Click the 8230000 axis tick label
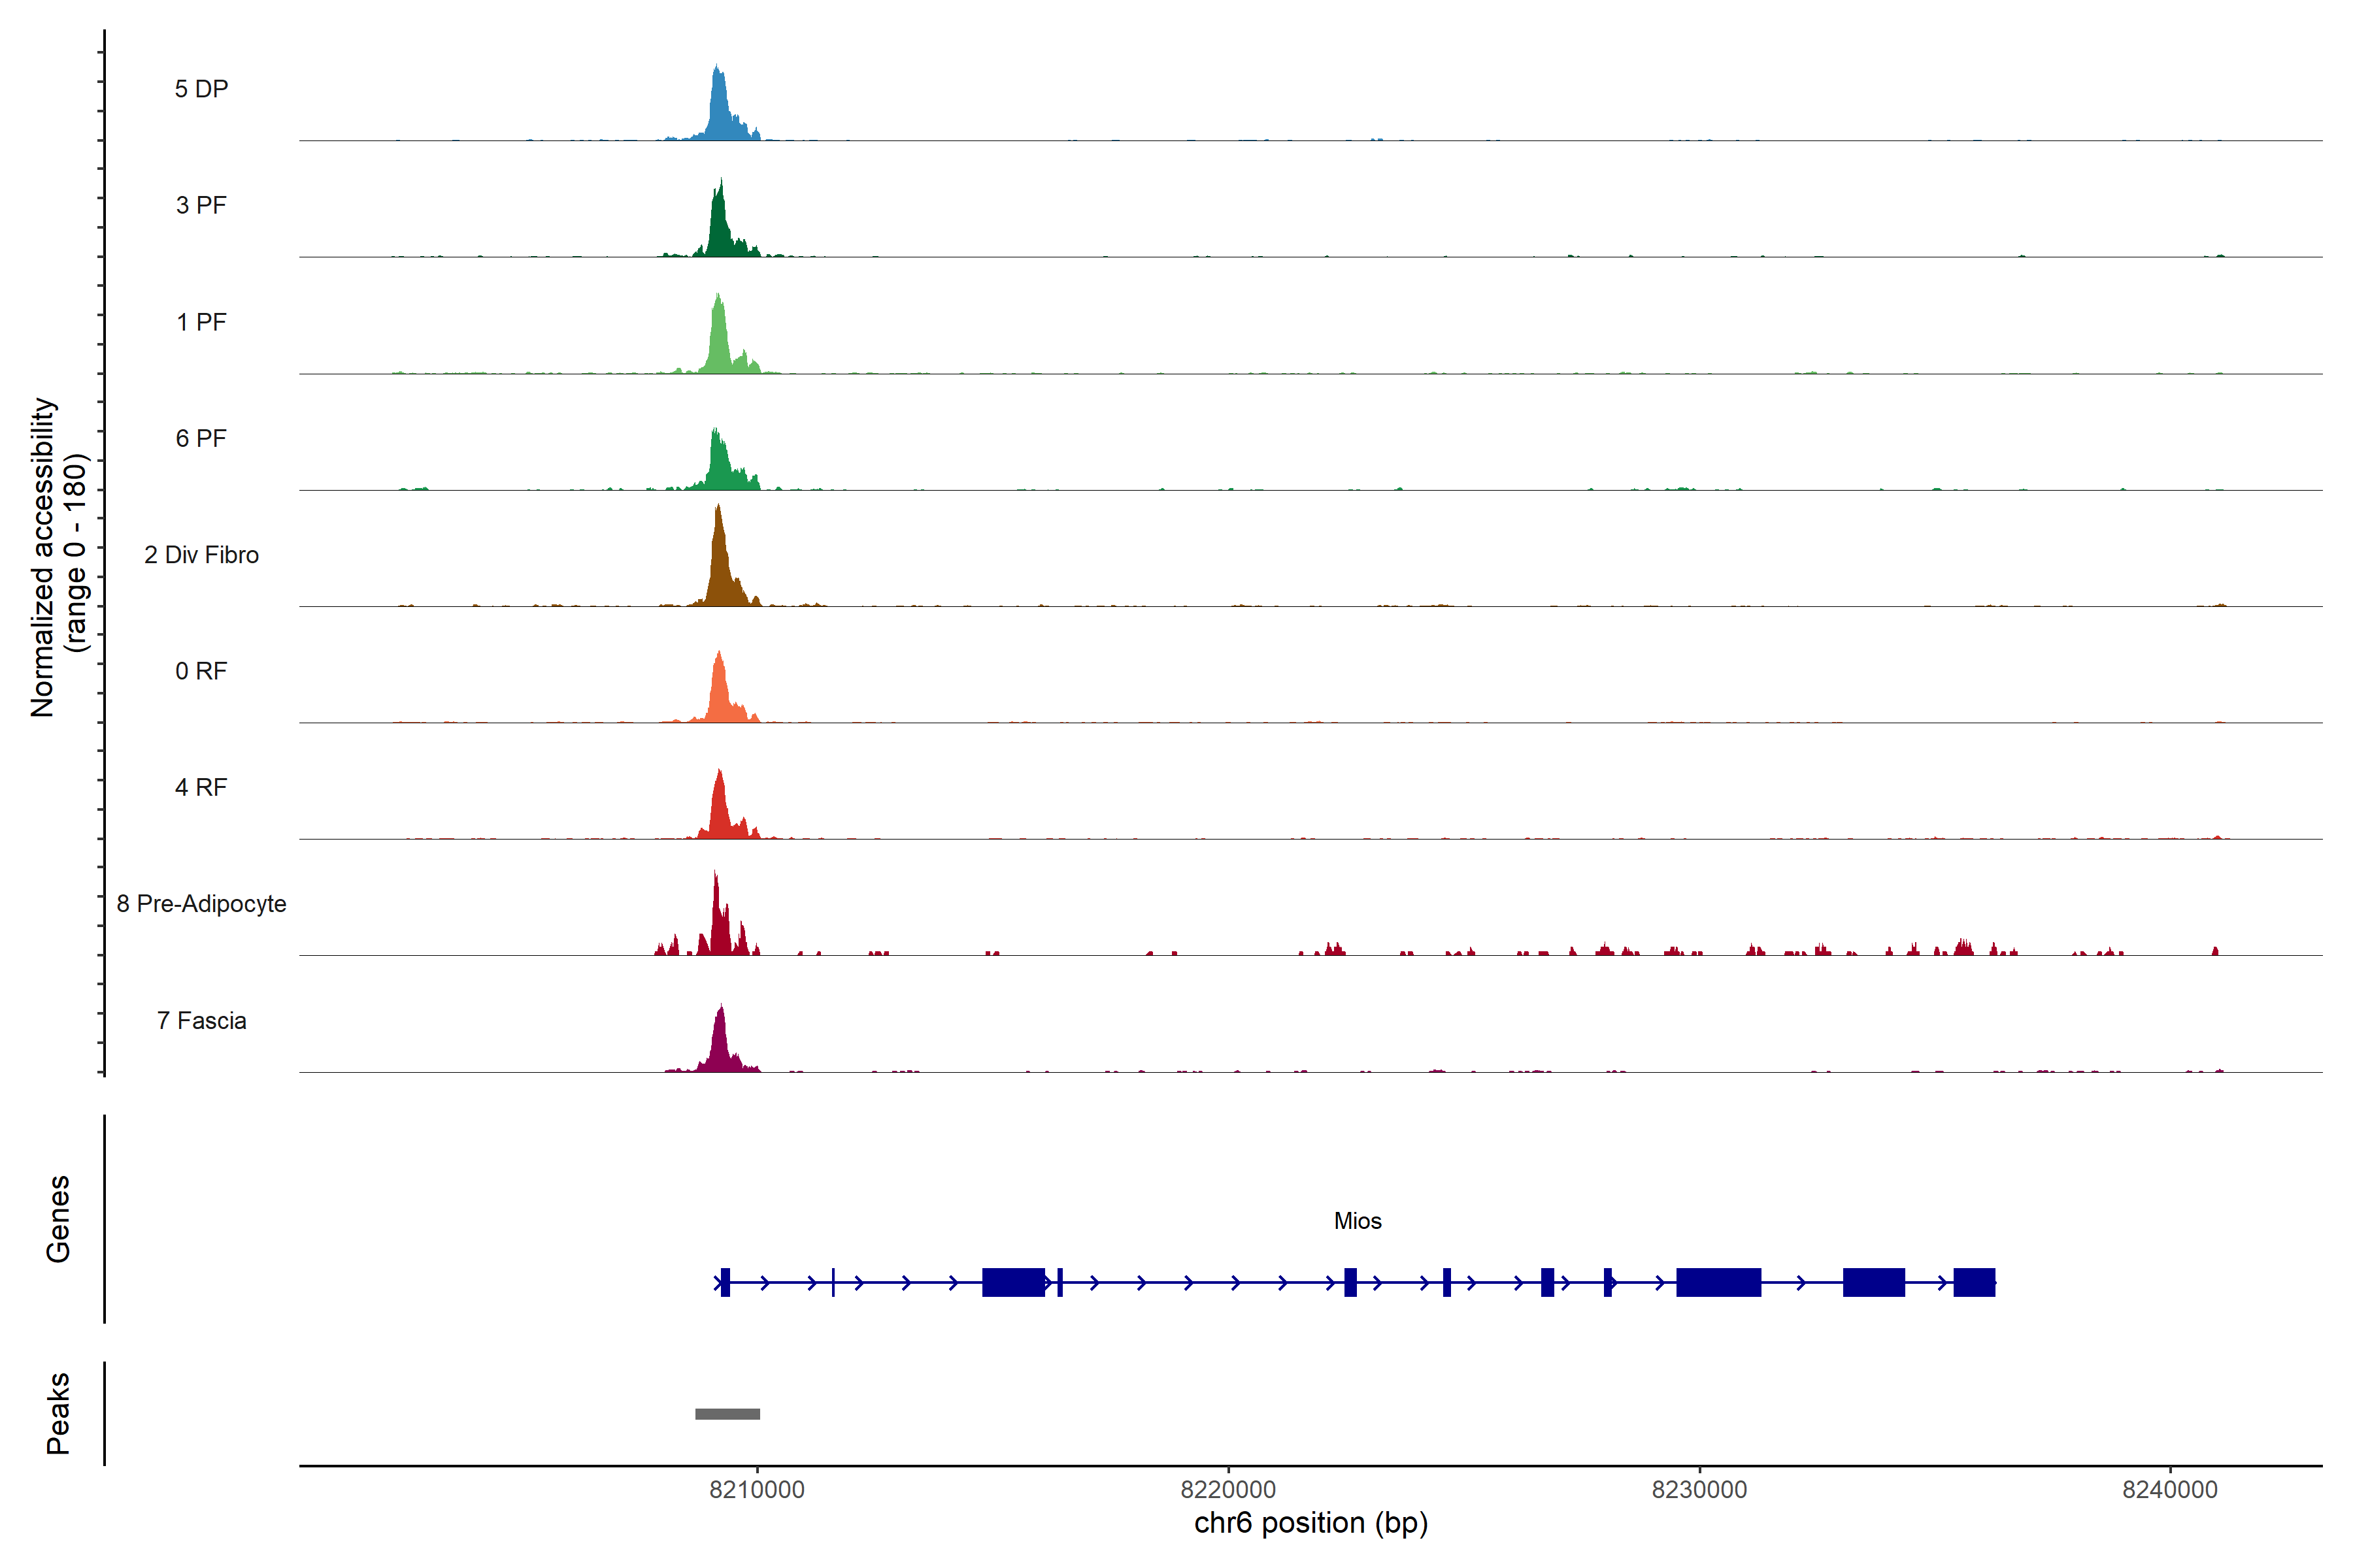The height and width of the screenshot is (1568, 2353). point(1699,1490)
